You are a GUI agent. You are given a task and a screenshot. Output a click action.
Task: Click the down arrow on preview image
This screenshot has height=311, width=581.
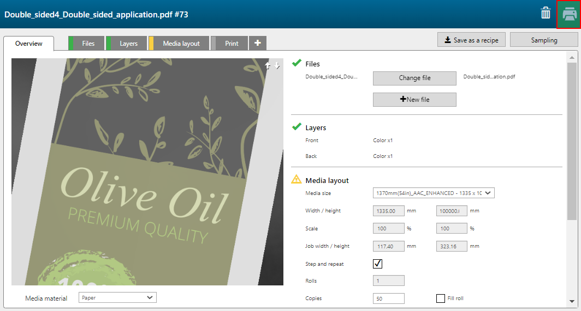(x=277, y=66)
